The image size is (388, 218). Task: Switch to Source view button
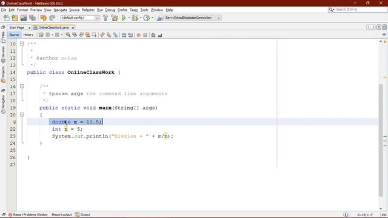point(14,35)
